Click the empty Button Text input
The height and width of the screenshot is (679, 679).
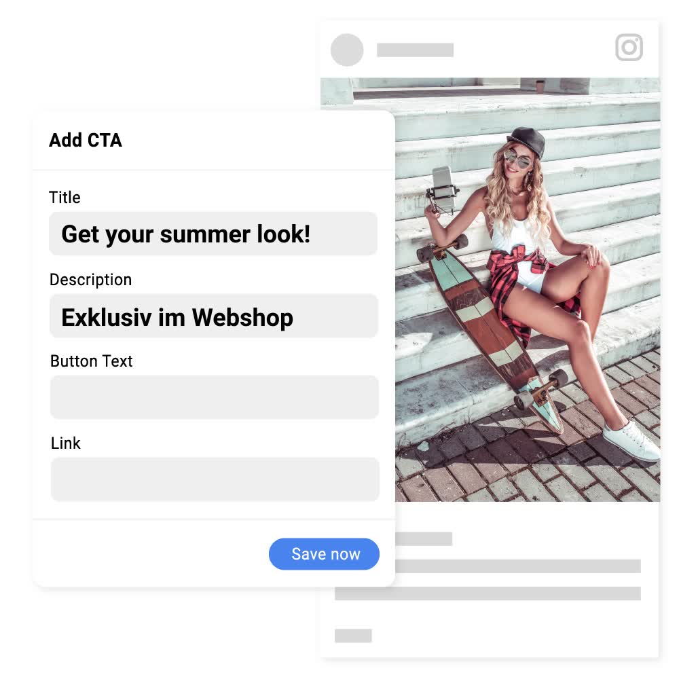coord(215,397)
